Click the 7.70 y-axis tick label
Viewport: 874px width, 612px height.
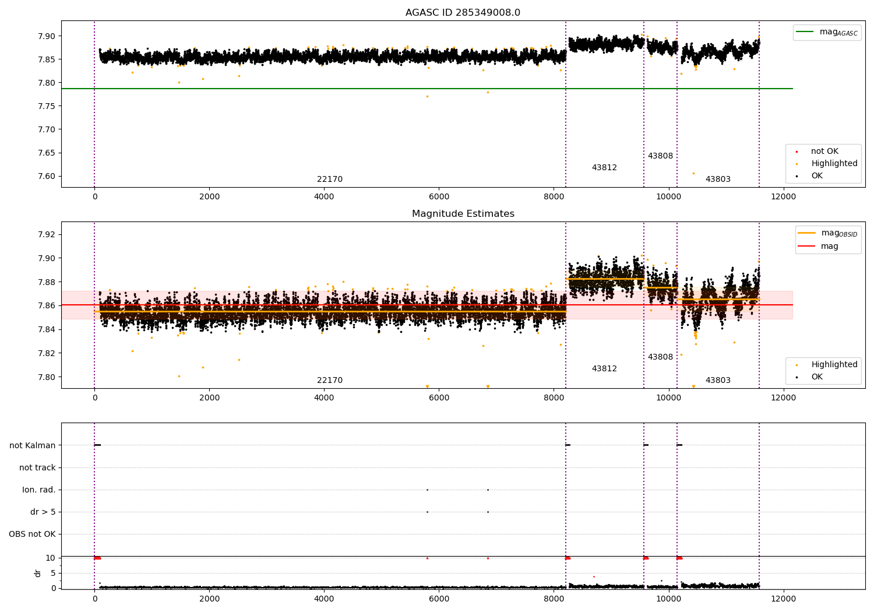[46, 130]
